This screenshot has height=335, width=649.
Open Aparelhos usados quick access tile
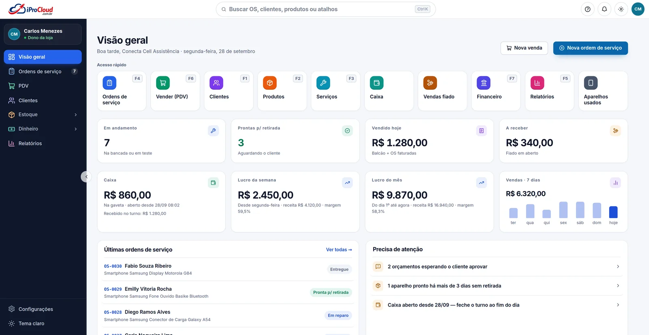[603, 91]
